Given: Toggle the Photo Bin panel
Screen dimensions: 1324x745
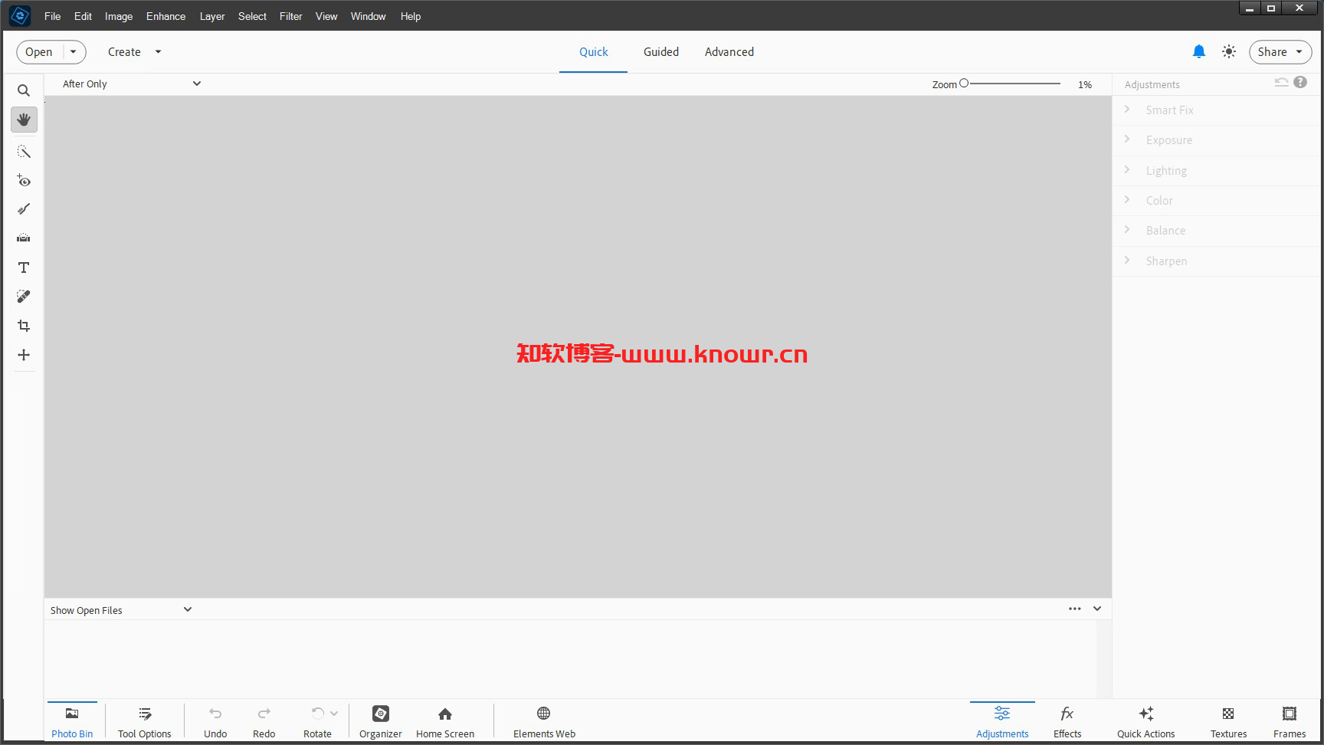Looking at the screenshot, I should [x=72, y=722].
